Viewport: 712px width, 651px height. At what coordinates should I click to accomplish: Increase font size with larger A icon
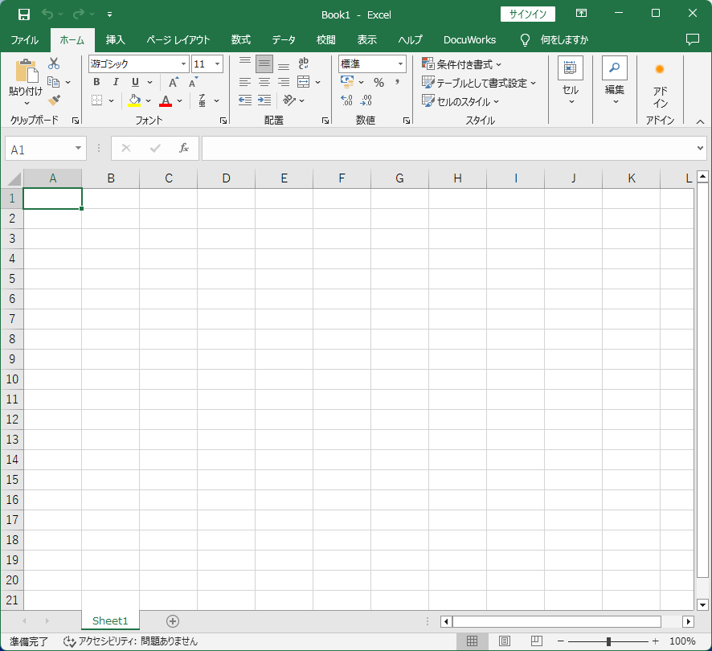pos(174,82)
